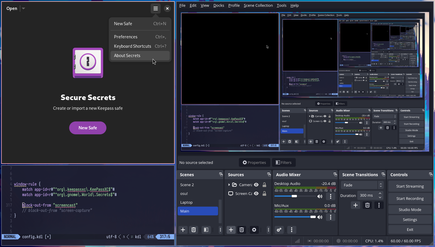The width and height of the screenshot is (435, 247).
Task: Mute the Mic/Aux channel
Action: [x=320, y=217]
